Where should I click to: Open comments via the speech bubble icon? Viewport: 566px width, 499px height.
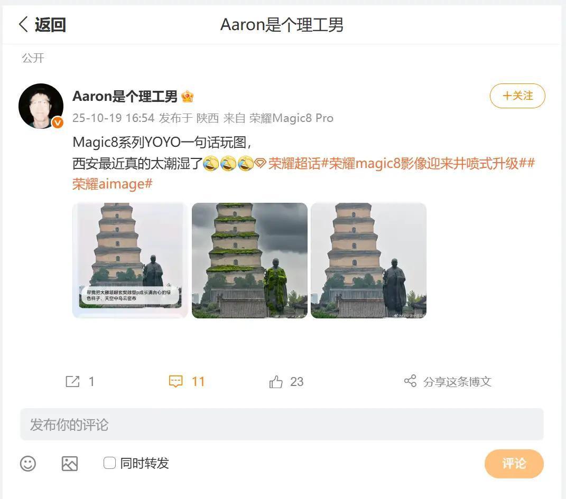pos(176,381)
